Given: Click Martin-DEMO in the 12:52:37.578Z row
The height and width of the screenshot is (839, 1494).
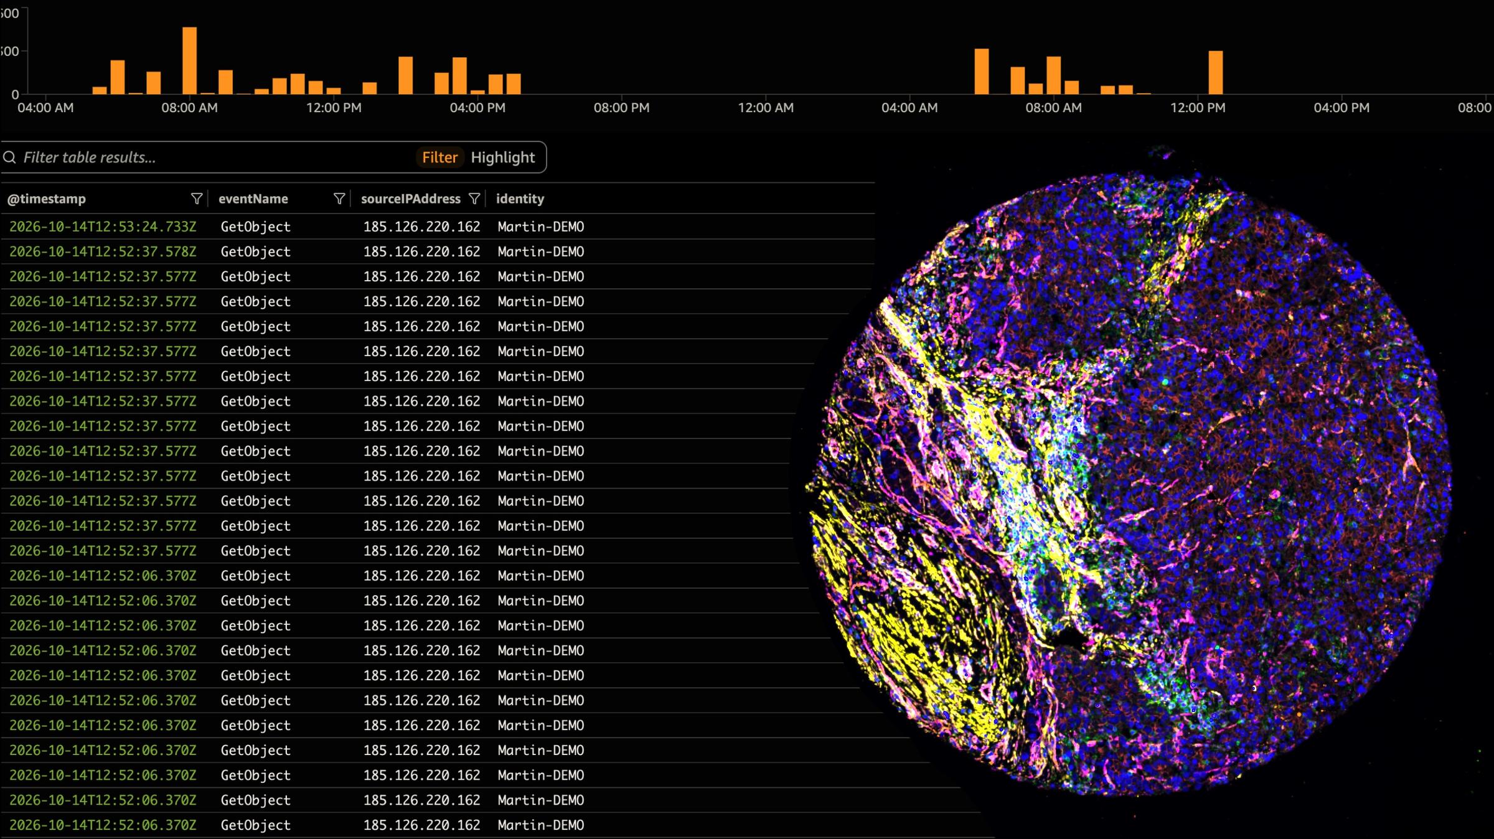Looking at the screenshot, I should 540,251.
